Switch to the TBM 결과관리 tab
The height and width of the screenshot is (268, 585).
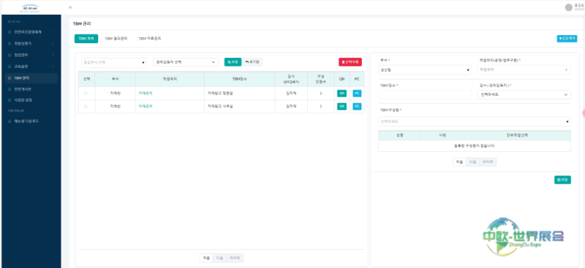(116, 39)
